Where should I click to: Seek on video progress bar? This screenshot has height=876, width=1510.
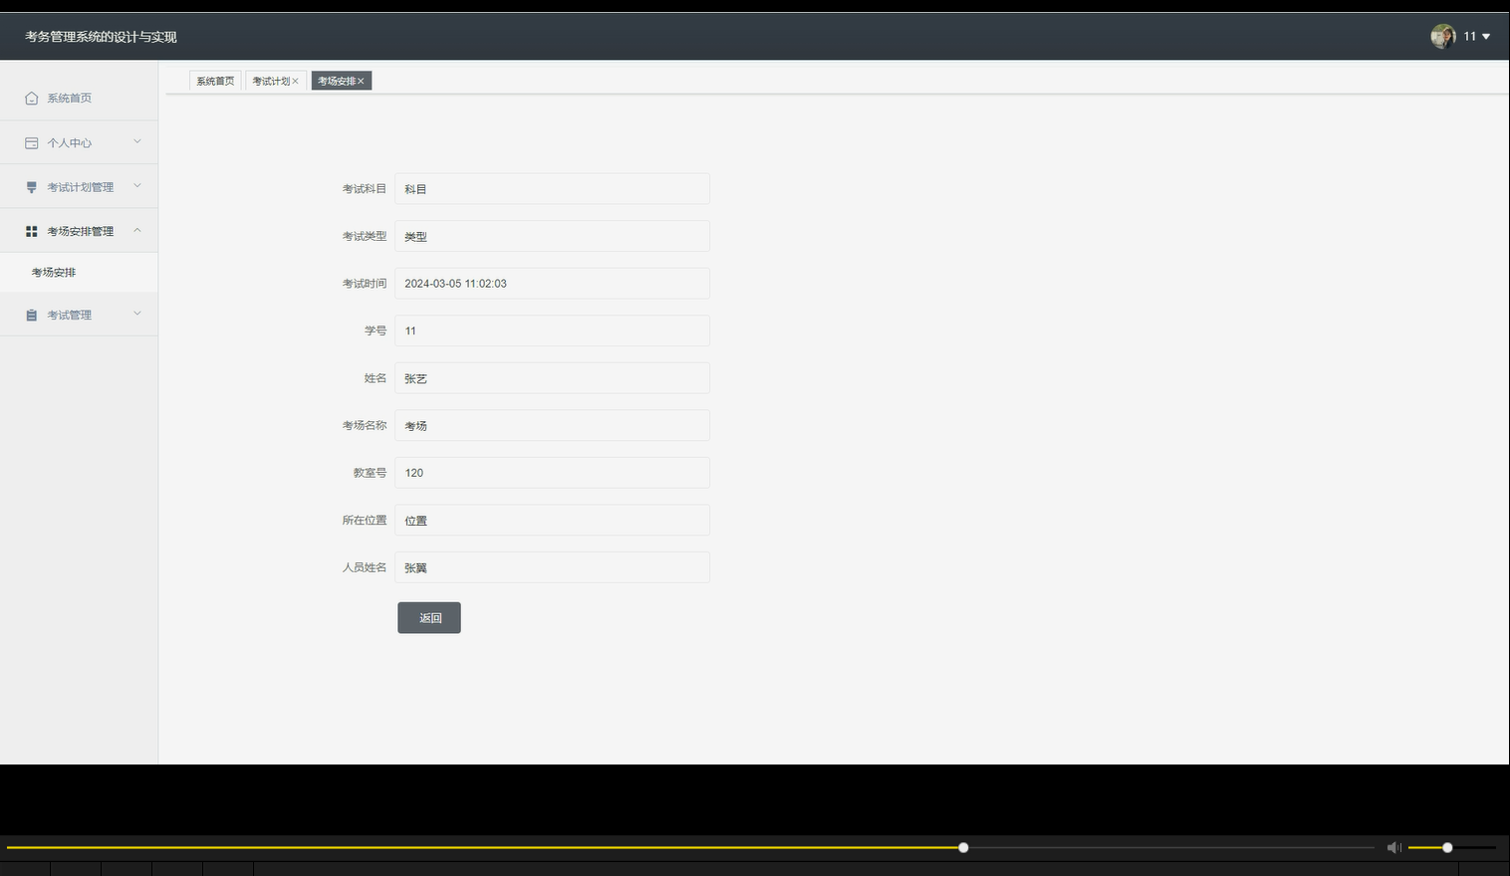(x=690, y=848)
